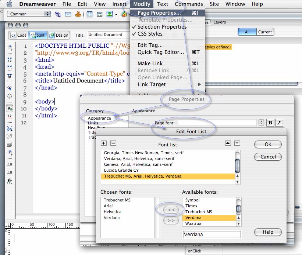Open the Modify menu
Screen dimensions: 302x255
(x=142, y=4)
